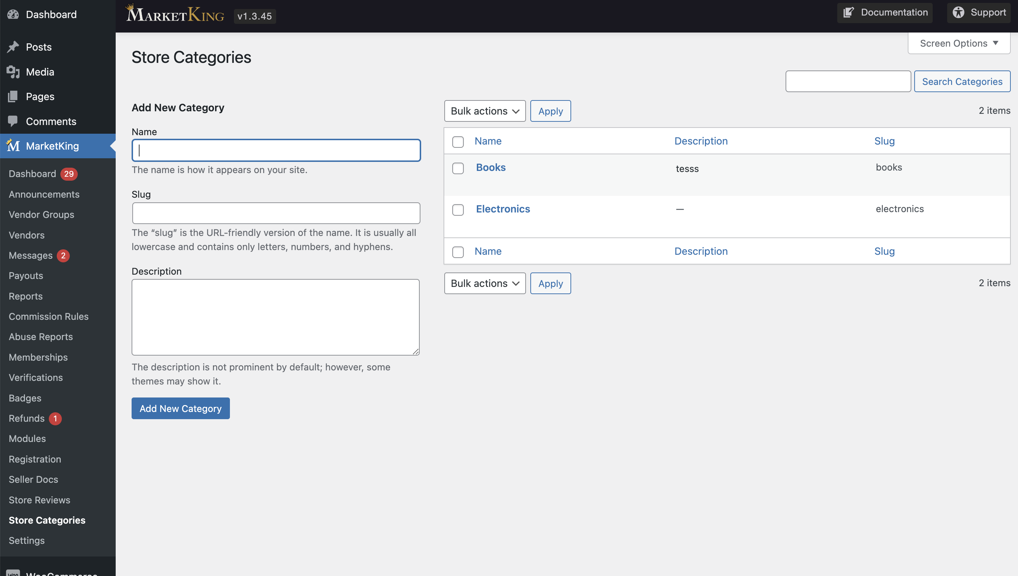
Task: Open MarketKing Settings menu item
Action: point(26,541)
